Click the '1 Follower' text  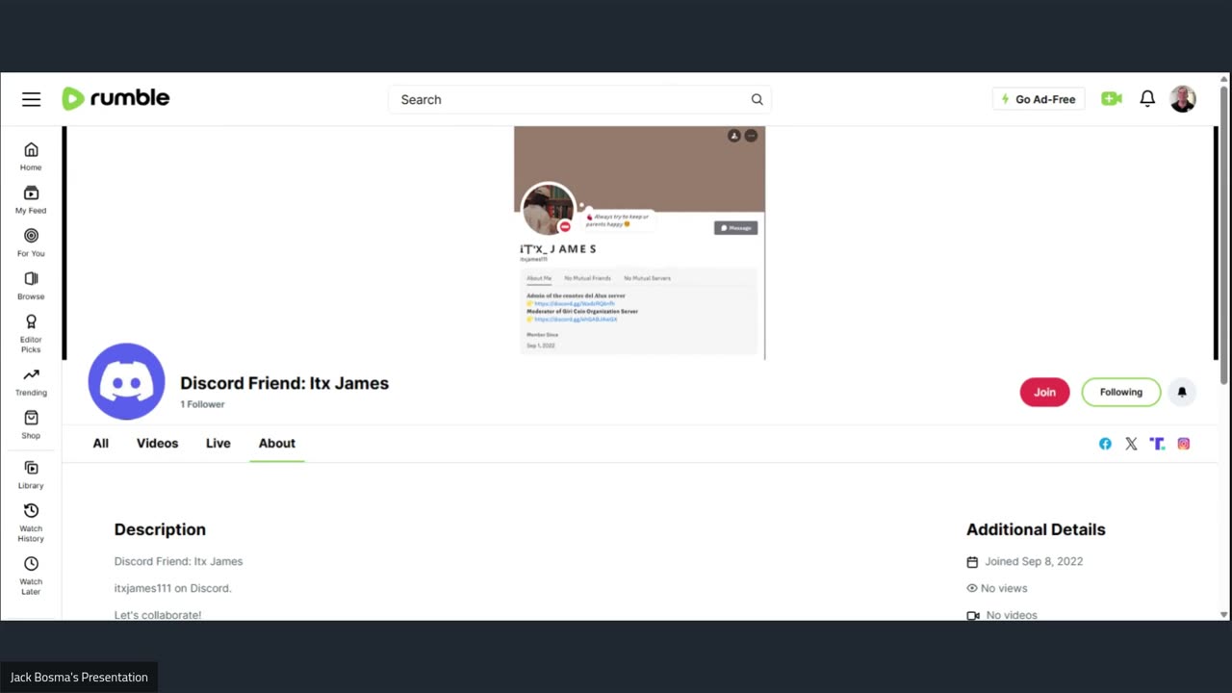click(x=202, y=404)
